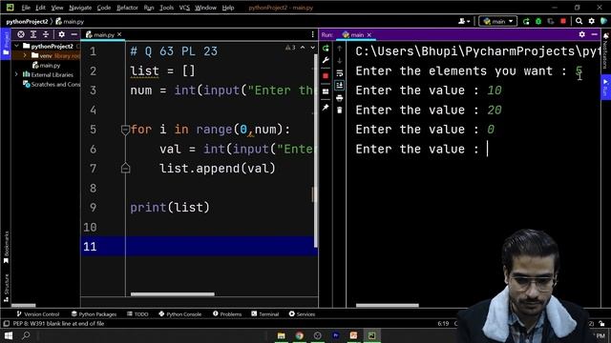Click Debug bug icon in top toolbar

click(538, 21)
